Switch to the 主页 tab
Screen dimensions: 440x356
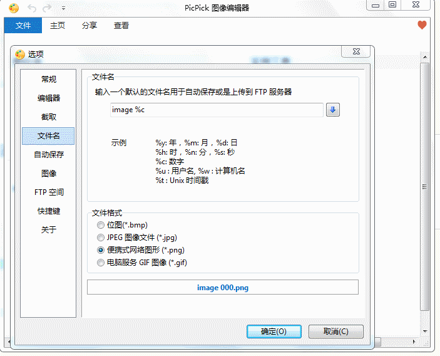coord(58,25)
